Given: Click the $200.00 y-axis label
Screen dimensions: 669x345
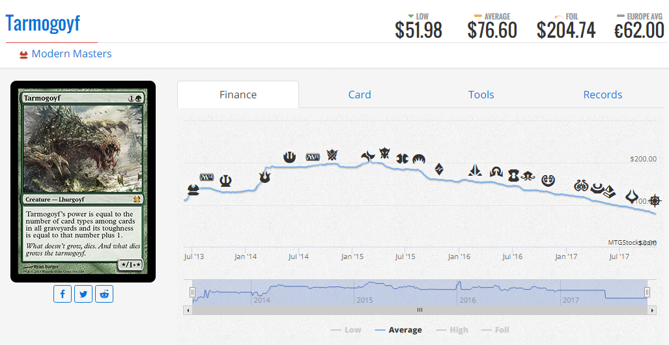Looking at the screenshot, I should click(644, 159).
